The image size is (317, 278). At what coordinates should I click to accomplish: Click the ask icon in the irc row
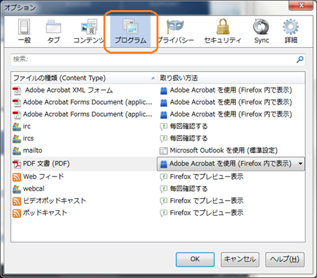click(164, 127)
